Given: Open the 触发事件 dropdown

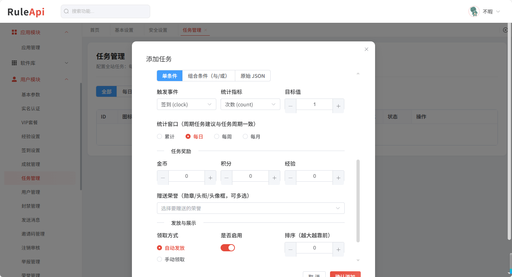Looking at the screenshot, I should (186, 104).
